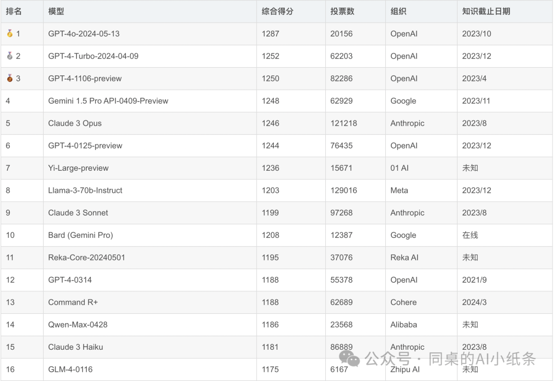Click the score 1248
Image resolution: width=554 pixels, height=381 pixels.
point(270,101)
